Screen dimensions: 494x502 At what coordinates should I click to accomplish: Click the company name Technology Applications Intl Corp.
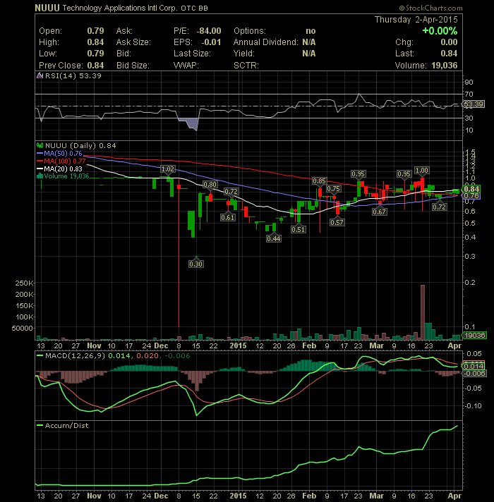pos(120,8)
